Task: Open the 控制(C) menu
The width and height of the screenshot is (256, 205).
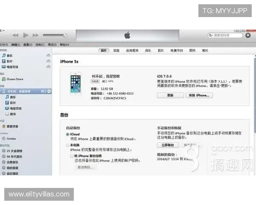Action: (x=40, y=44)
